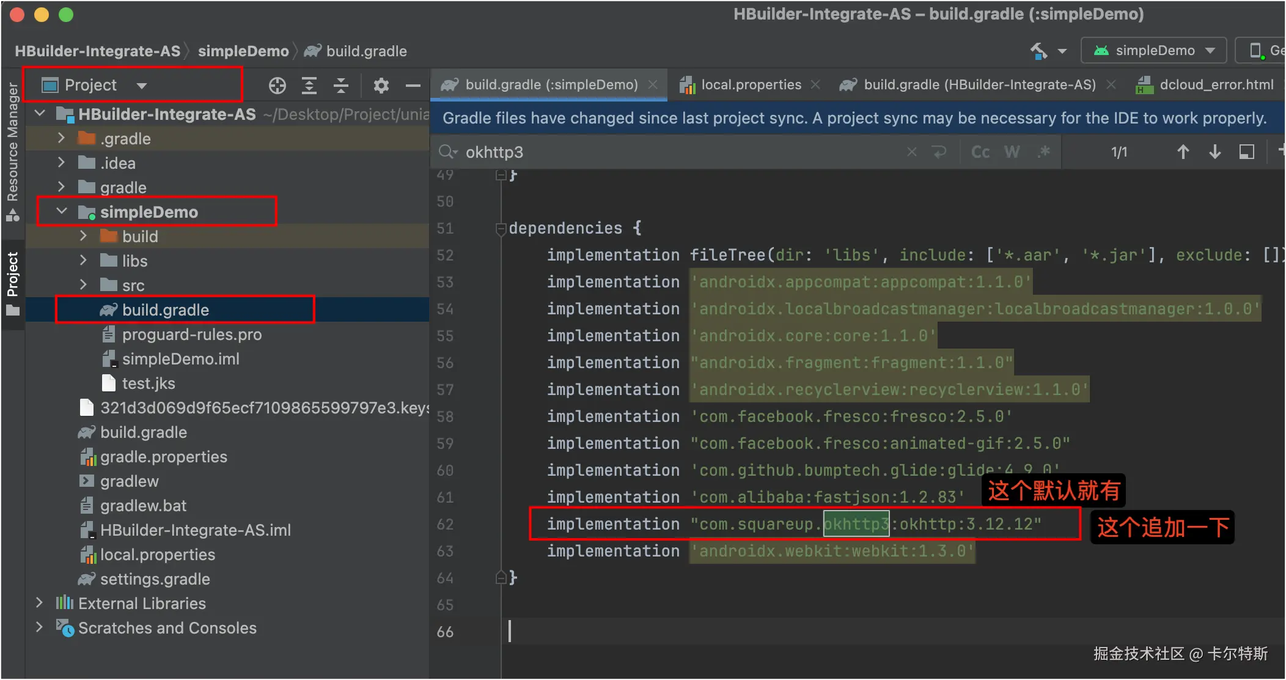Viewport: 1286px width, 680px height.
Task: Open Project panel settings gear
Action: [x=381, y=86]
